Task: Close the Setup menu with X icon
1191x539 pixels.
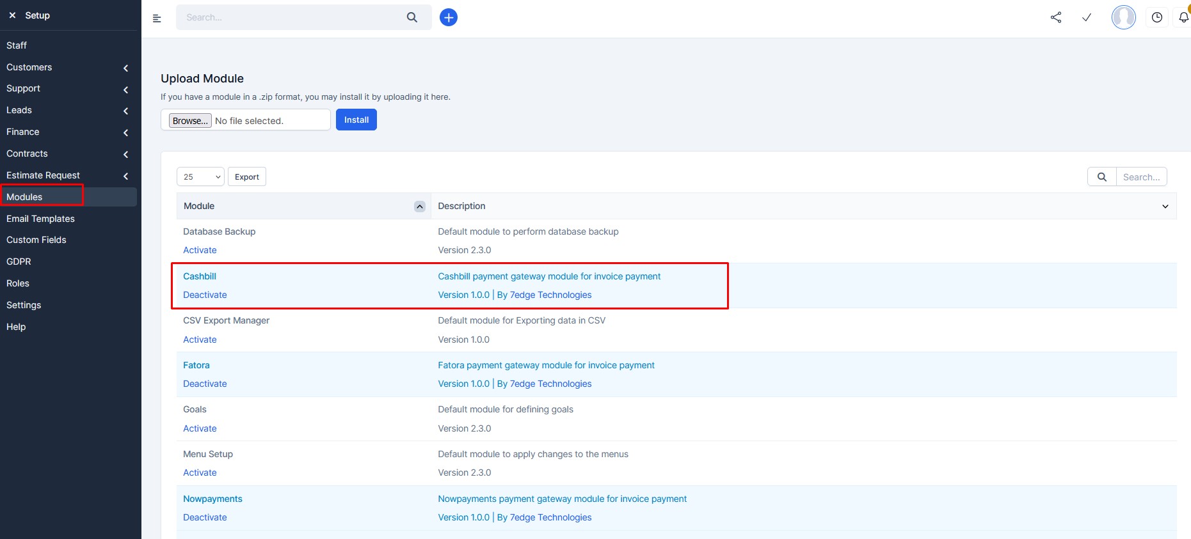Action: pyautogui.click(x=12, y=15)
